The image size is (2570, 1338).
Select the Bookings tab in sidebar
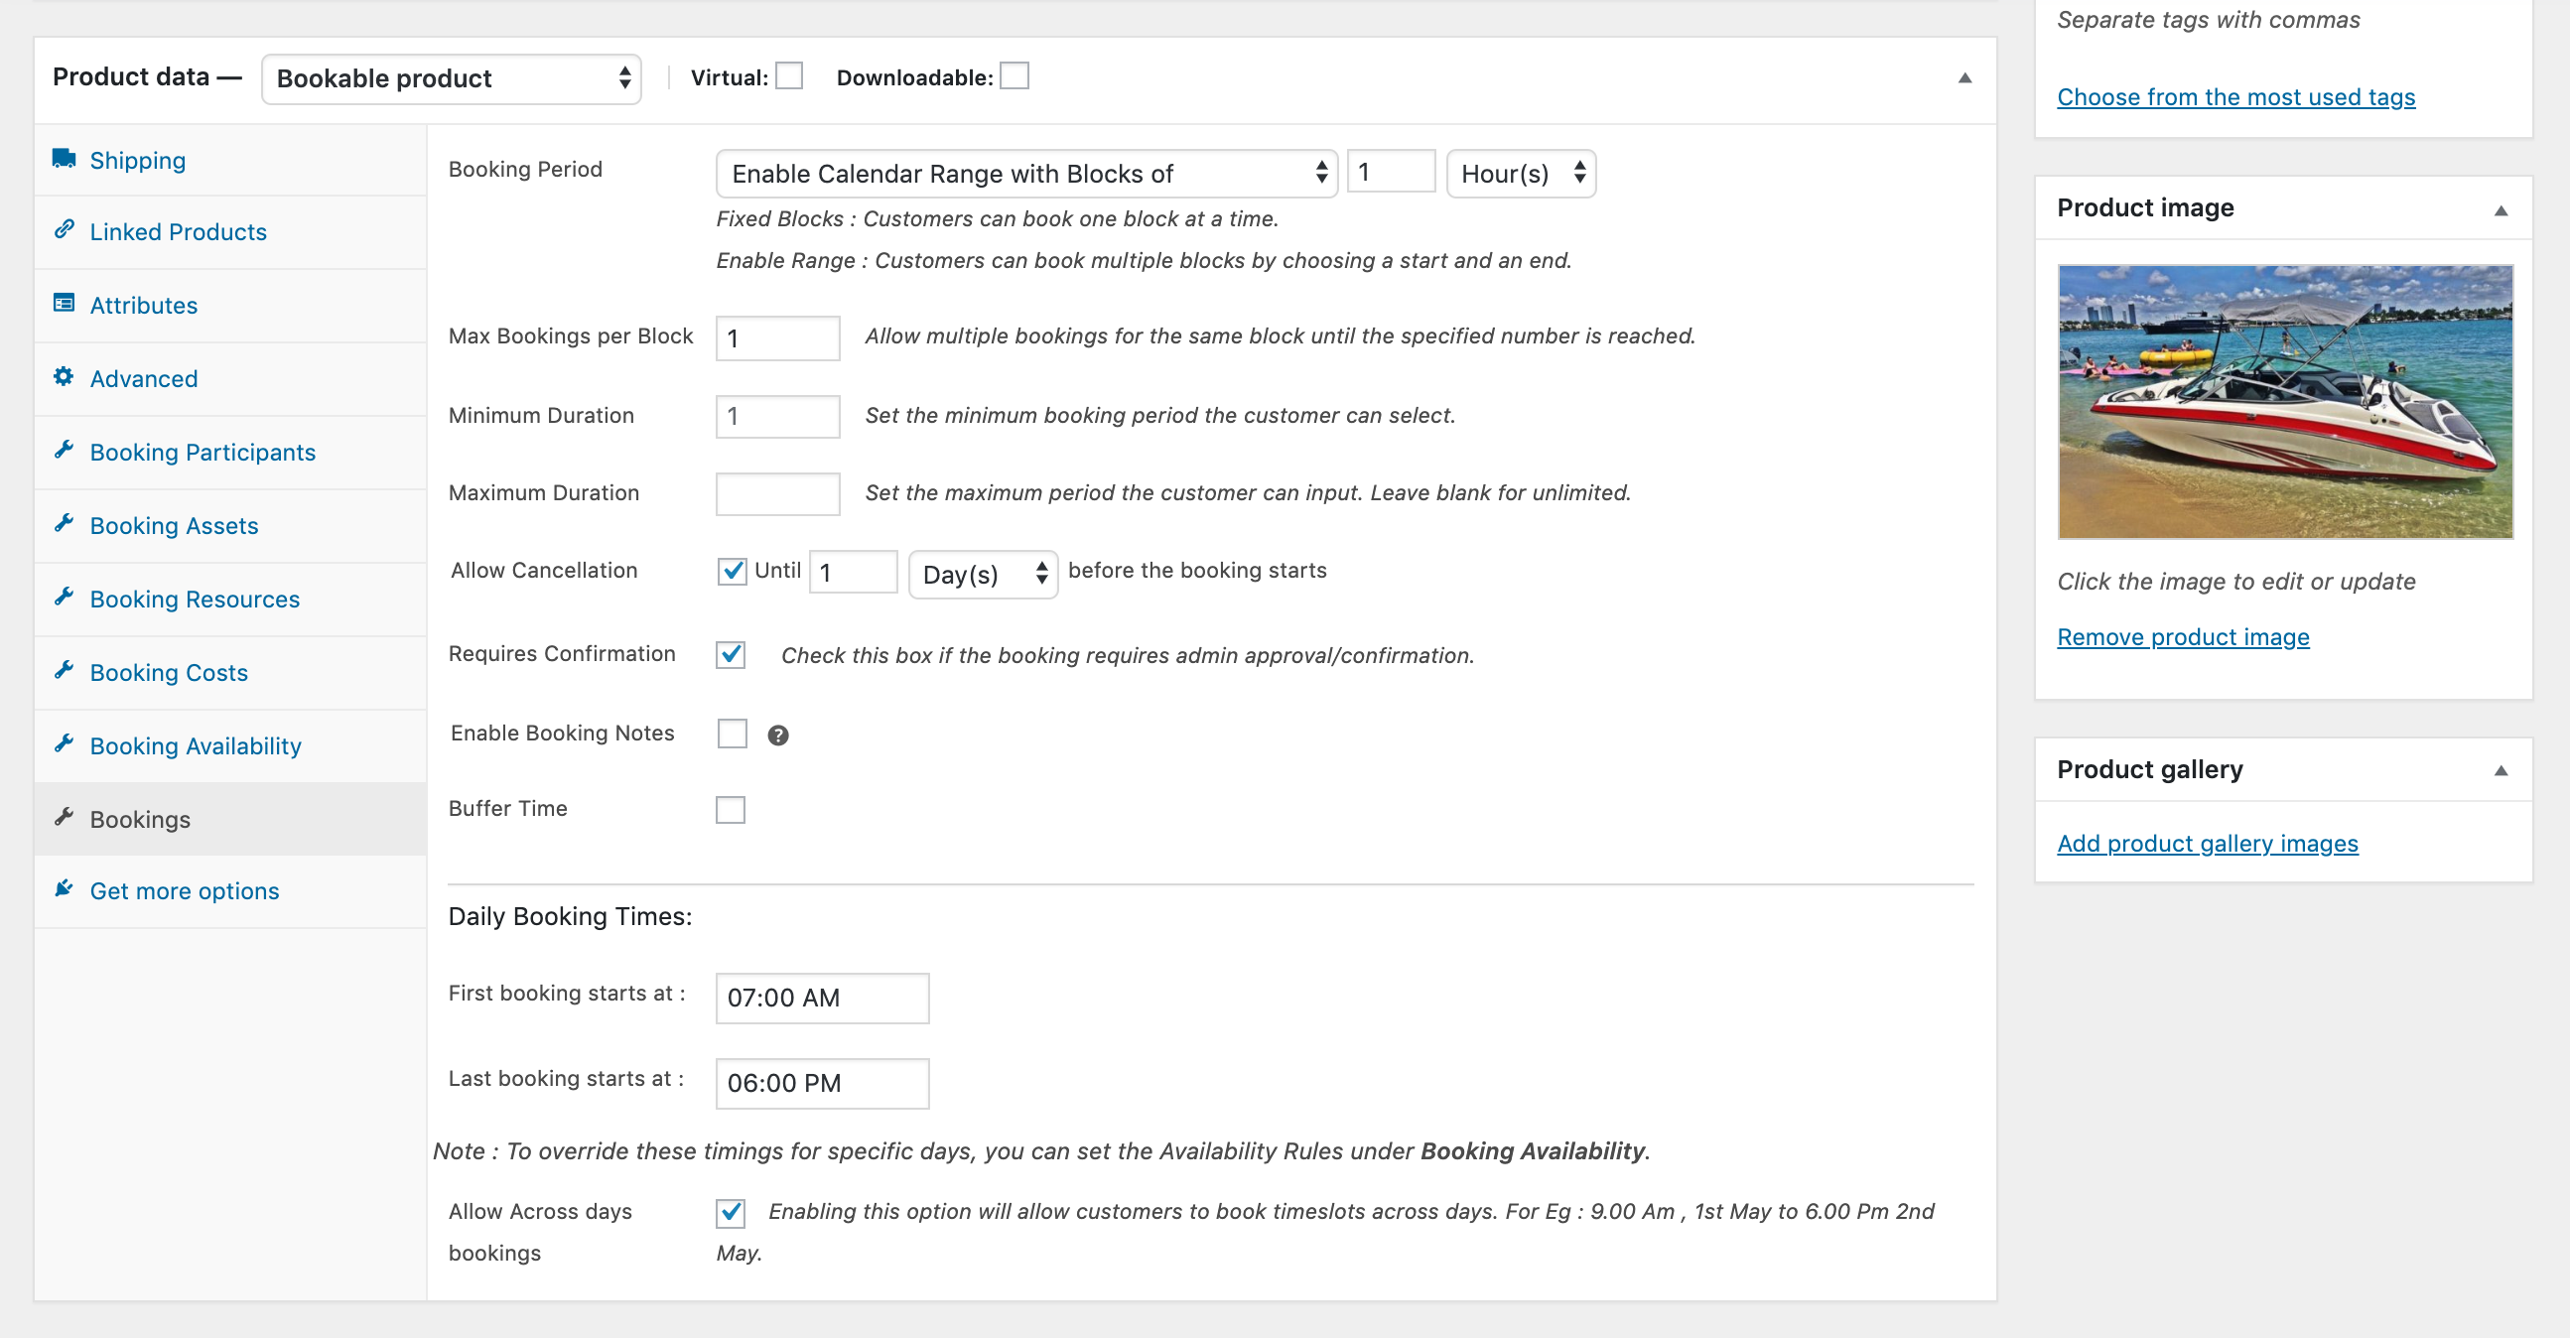click(139, 818)
